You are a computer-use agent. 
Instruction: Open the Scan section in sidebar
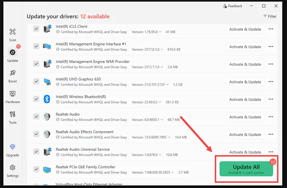click(13, 34)
